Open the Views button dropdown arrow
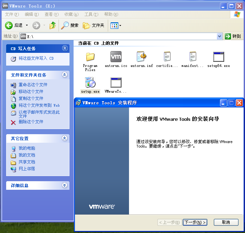 [x=120, y=25]
